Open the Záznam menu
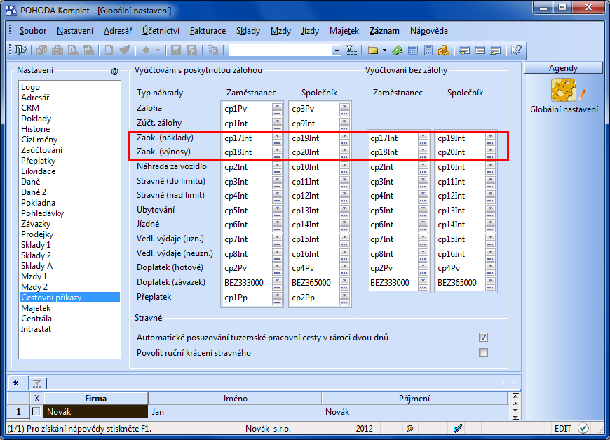The height and width of the screenshot is (440, 610). point(384,31)
